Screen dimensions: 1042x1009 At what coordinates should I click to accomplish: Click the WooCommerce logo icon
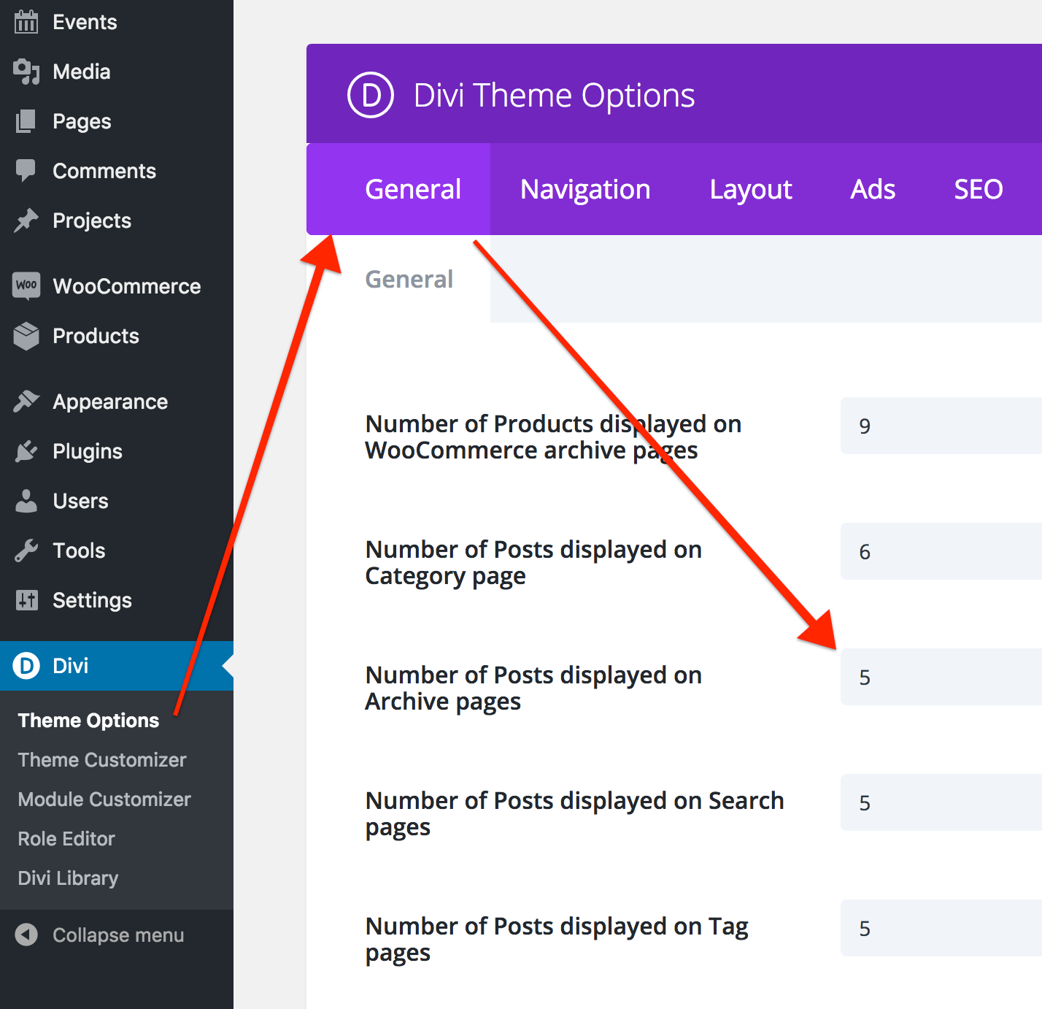pos(26,285)
